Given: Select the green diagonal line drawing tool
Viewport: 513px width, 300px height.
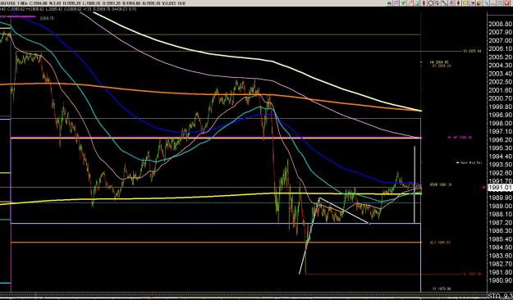Looking at the screenshot, I should (x=418, y=3).
